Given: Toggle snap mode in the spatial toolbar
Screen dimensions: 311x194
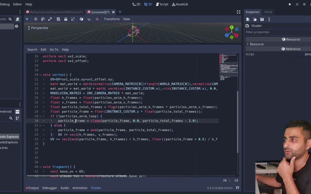Looking at the screenshot, I should click(x=89, y=19).
